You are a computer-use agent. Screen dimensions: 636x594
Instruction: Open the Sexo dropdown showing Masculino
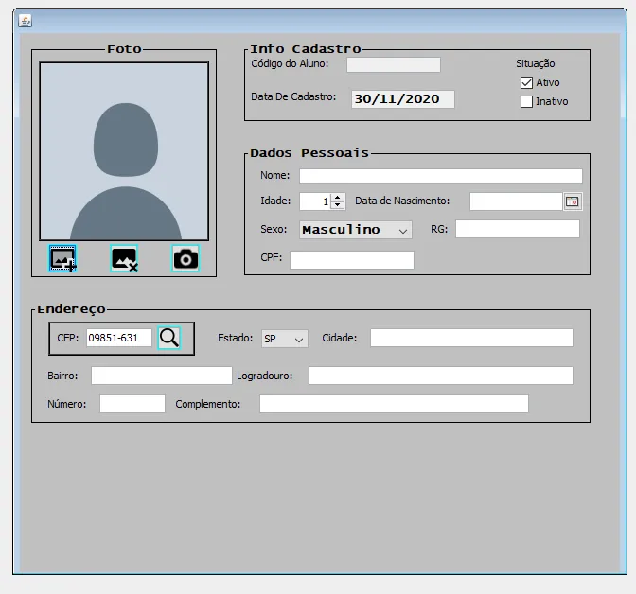(x=356, y=230)
